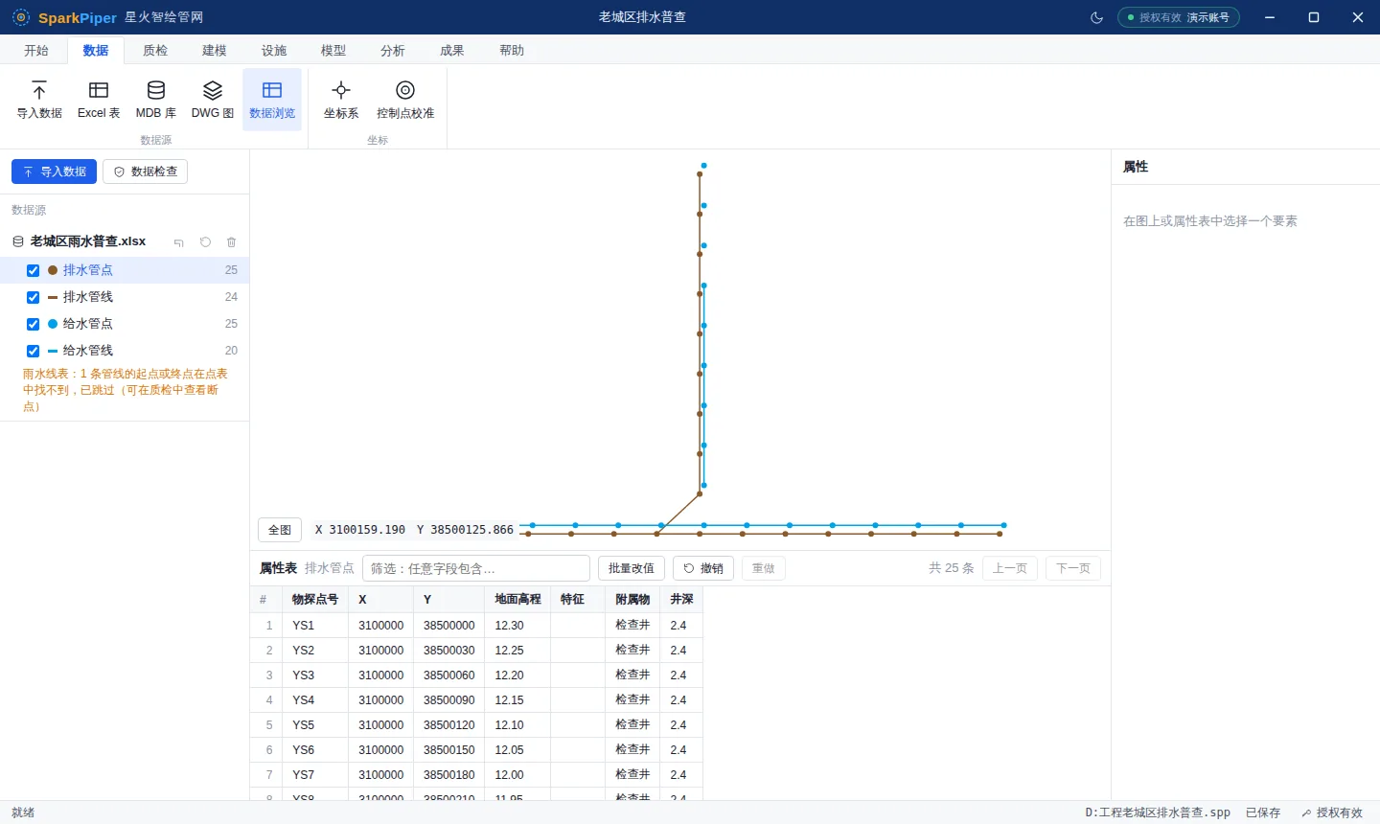Viewport: 1380px width, 824px height.
Task: Go to the 建模 ribbon tab
Action: (215, 51)
